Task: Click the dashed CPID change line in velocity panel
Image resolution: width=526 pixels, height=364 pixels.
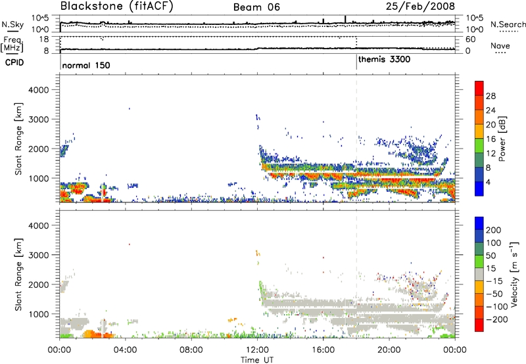Action: click(356, 274)
